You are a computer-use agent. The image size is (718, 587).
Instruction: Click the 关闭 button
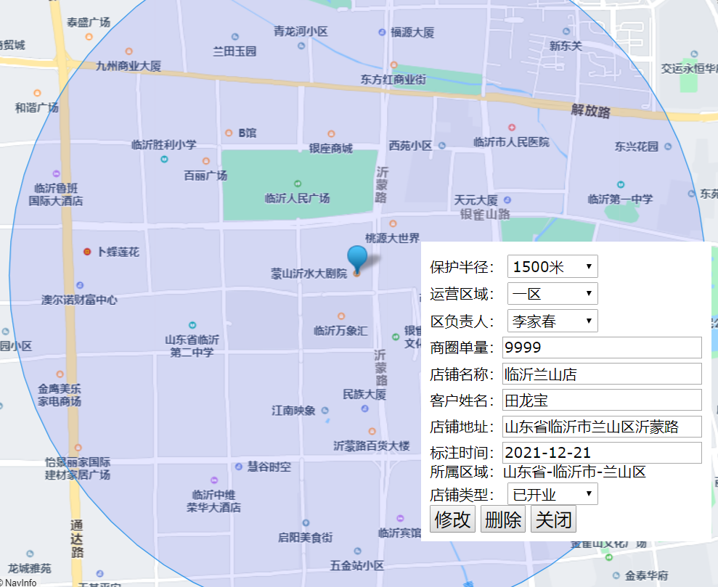point(553,520)
